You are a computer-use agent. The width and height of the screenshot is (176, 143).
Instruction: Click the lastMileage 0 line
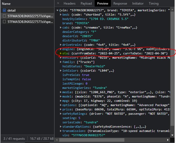coord(75,83)
